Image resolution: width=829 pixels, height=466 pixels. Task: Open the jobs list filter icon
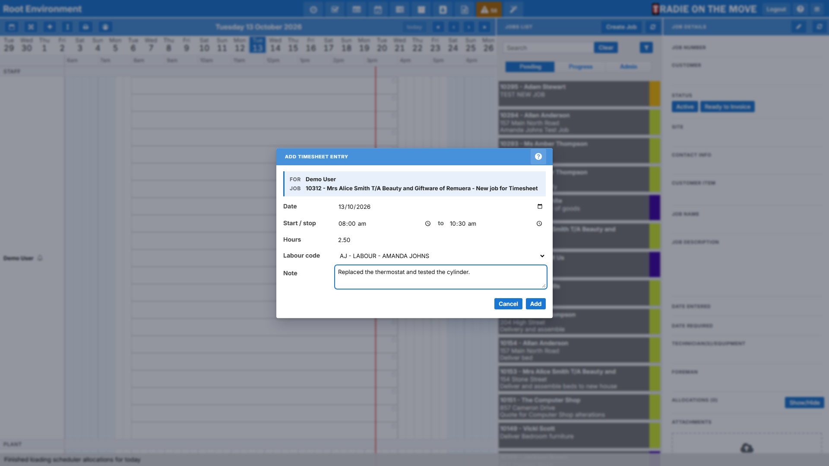[646, 47]
